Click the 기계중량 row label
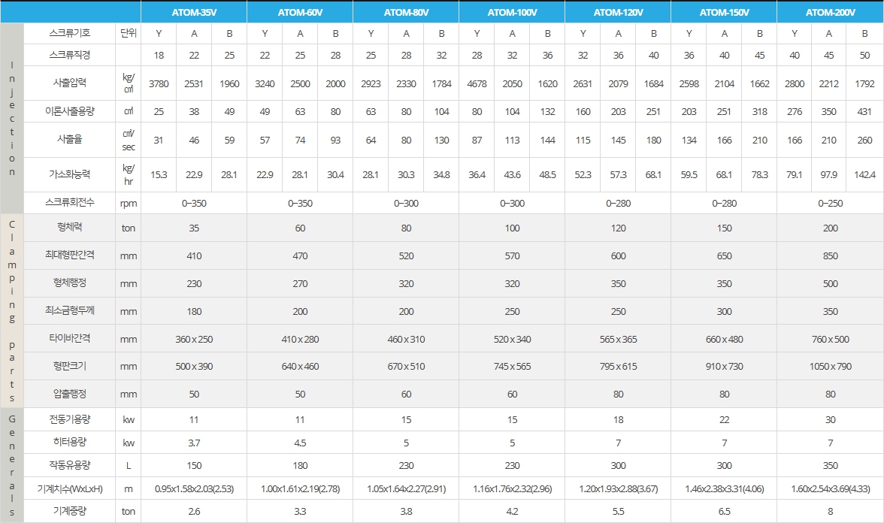This screenshot has height=523, width=884. click(x=70, y=511)
